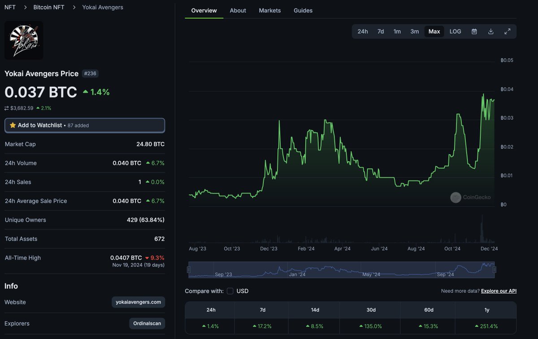538x339 pixels.
Task: Select the Max chart range
Action: click(434, 31)
